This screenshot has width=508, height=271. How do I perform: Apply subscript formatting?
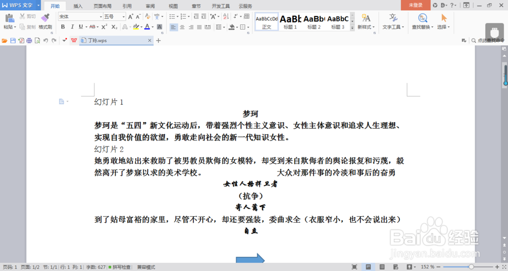tap(114, 27)
